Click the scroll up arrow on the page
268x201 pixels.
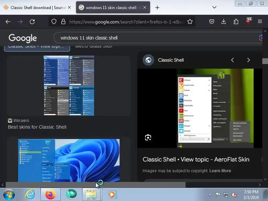point(265,31)
